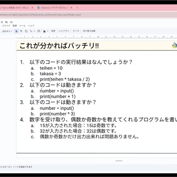Close the first Python browser tab
The height and width of the screenshot is (177, 177).
(32, 8)
